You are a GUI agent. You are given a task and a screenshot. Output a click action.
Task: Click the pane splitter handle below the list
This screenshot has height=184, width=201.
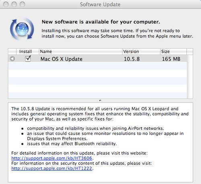tap(100, 100)
